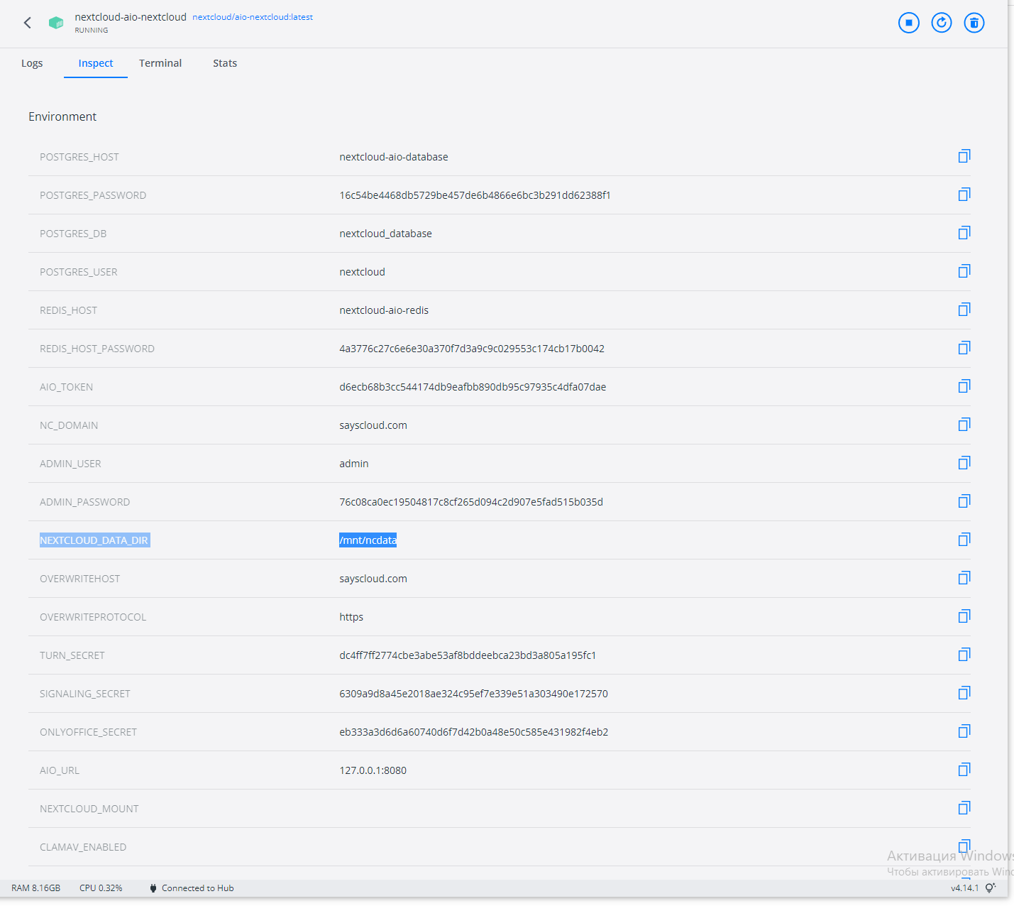Select the Inspect tab

click(x=96, y=63)
